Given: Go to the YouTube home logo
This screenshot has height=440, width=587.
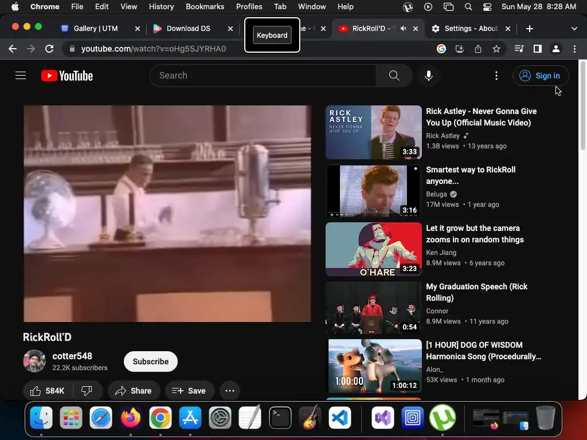Looking at the screenshot, I should [x=67, y=76].
